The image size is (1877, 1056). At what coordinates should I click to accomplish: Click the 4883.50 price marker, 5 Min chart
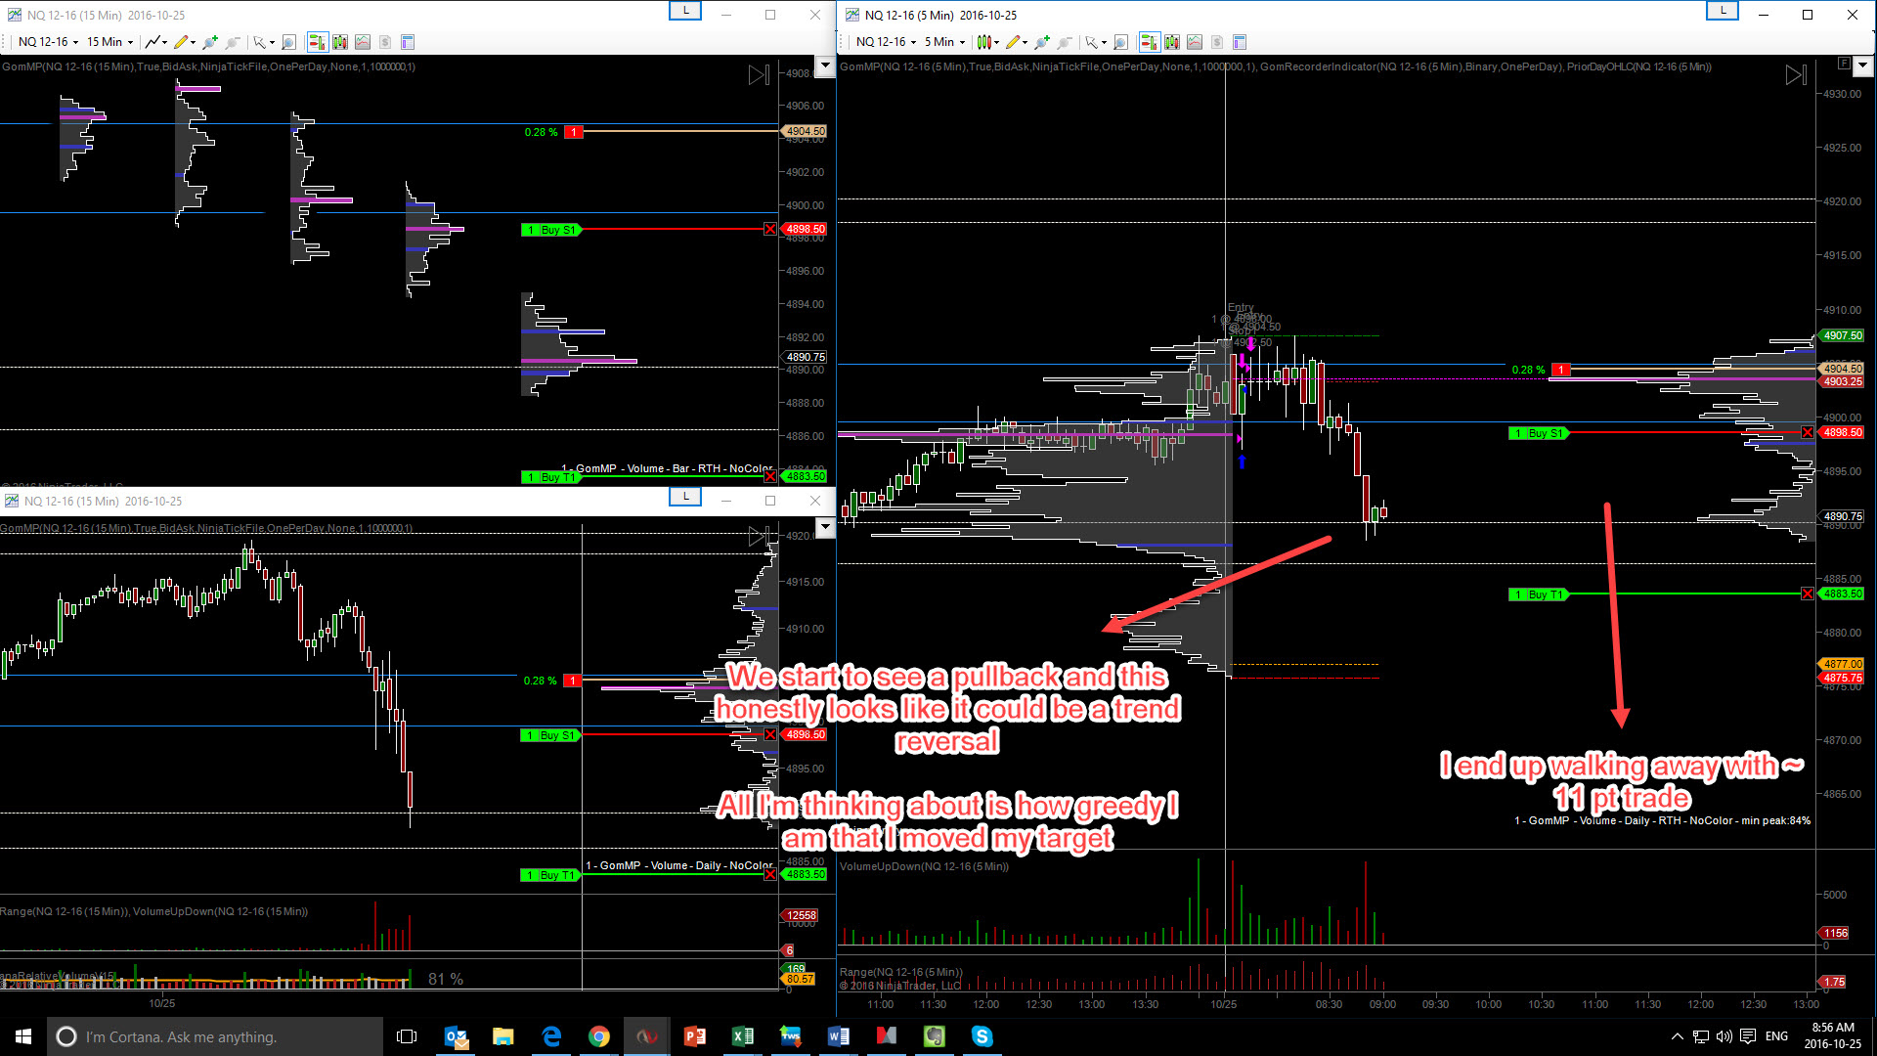[1842, 594]
